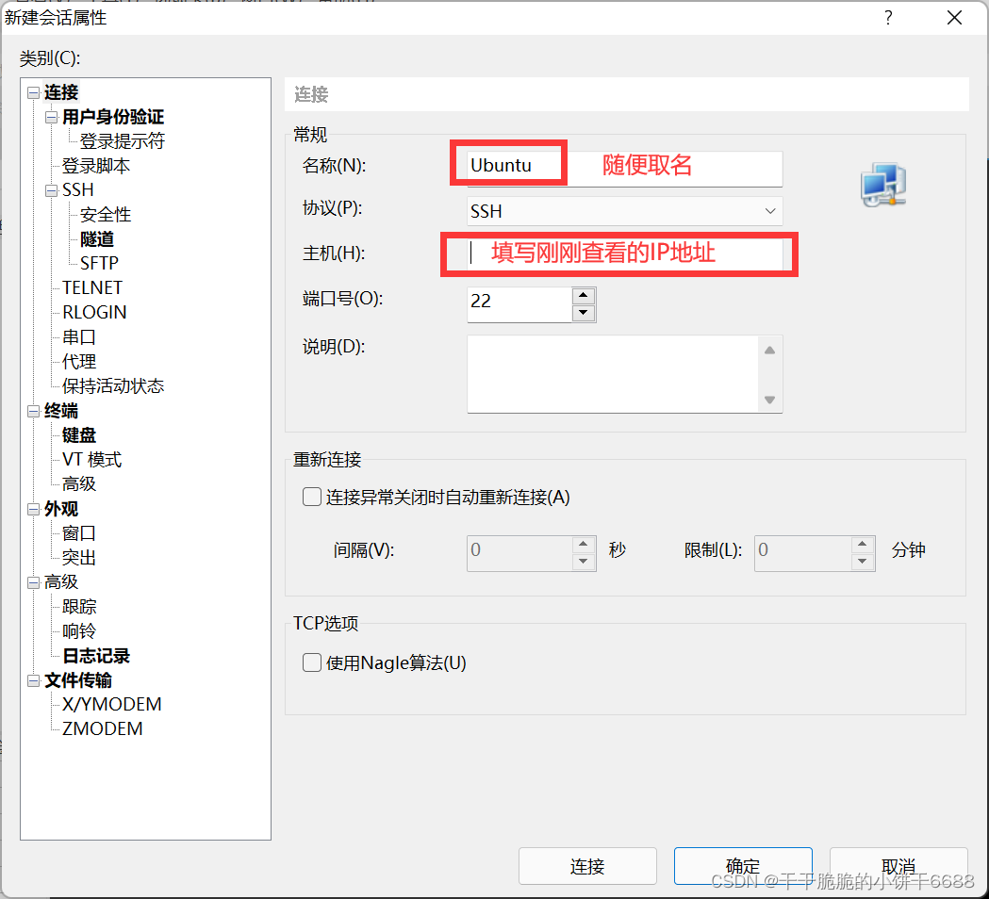
Task: Select 键盘 under 终端
Action: pos(79,435)
